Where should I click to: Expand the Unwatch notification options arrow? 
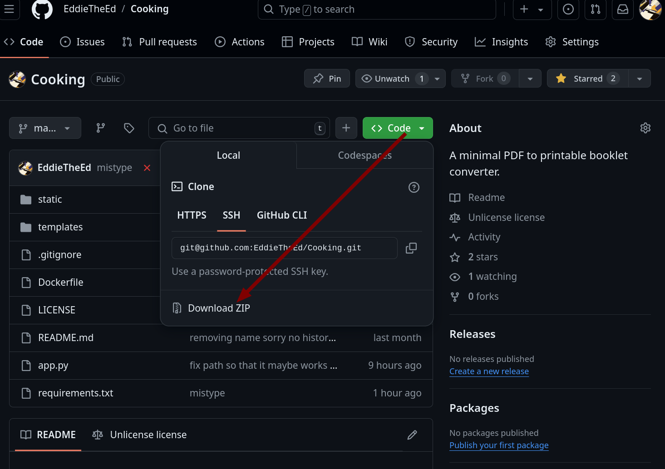(x=437, y=78)
